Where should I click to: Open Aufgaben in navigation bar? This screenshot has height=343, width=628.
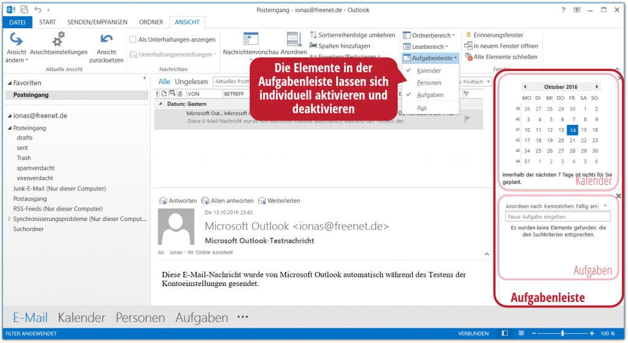(202, 318)
